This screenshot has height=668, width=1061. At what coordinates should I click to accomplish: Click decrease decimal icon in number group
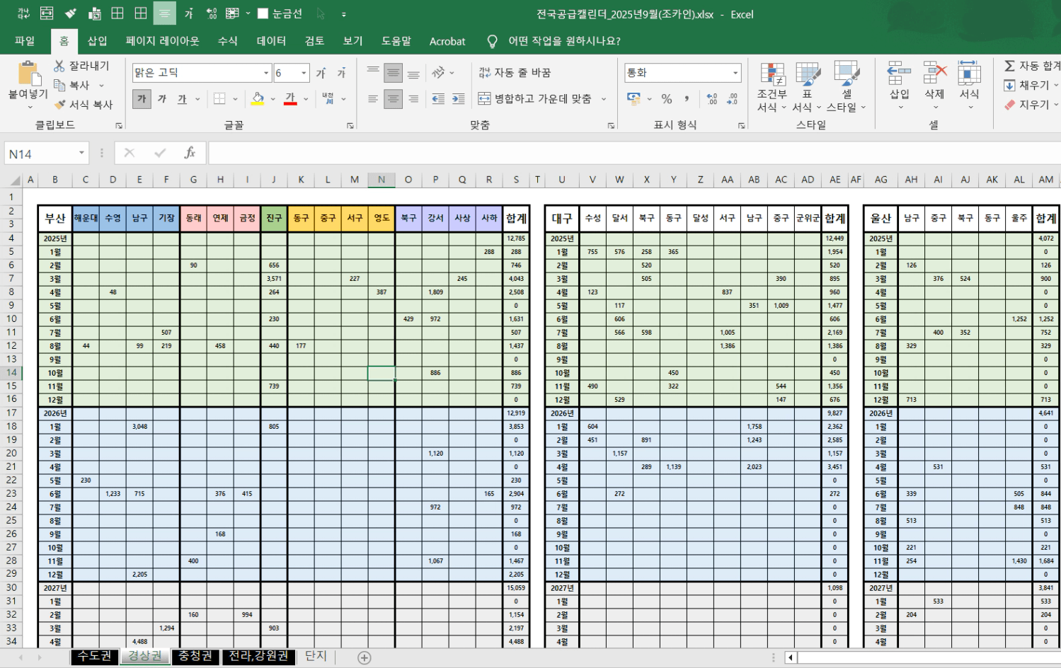tap(733, 99)
